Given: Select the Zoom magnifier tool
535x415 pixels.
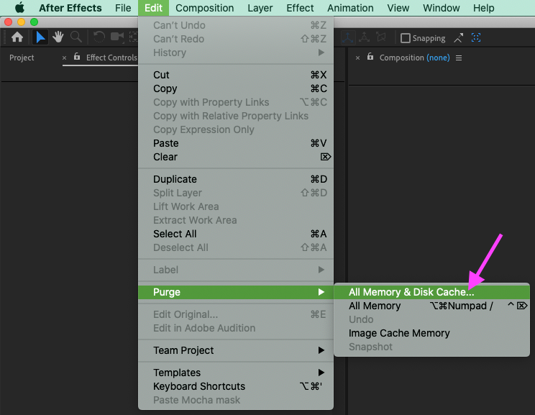Looking at the screenshot, I should 76,37.
